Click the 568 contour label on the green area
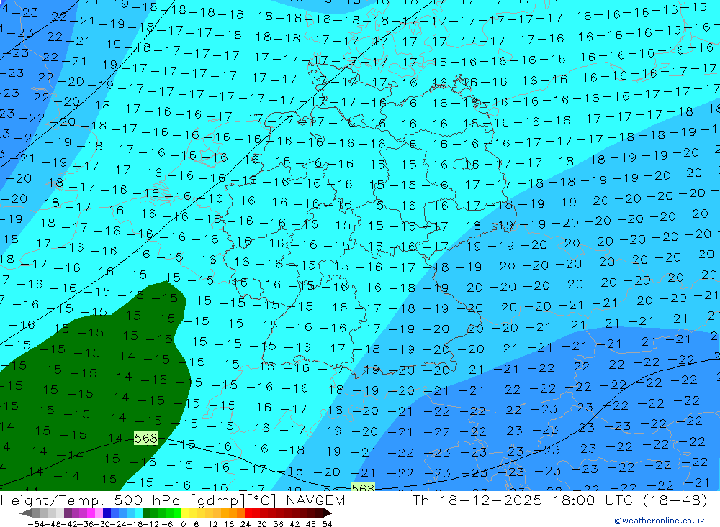 (x=146, y=439)
